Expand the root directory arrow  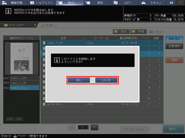(x=35, y=25)
